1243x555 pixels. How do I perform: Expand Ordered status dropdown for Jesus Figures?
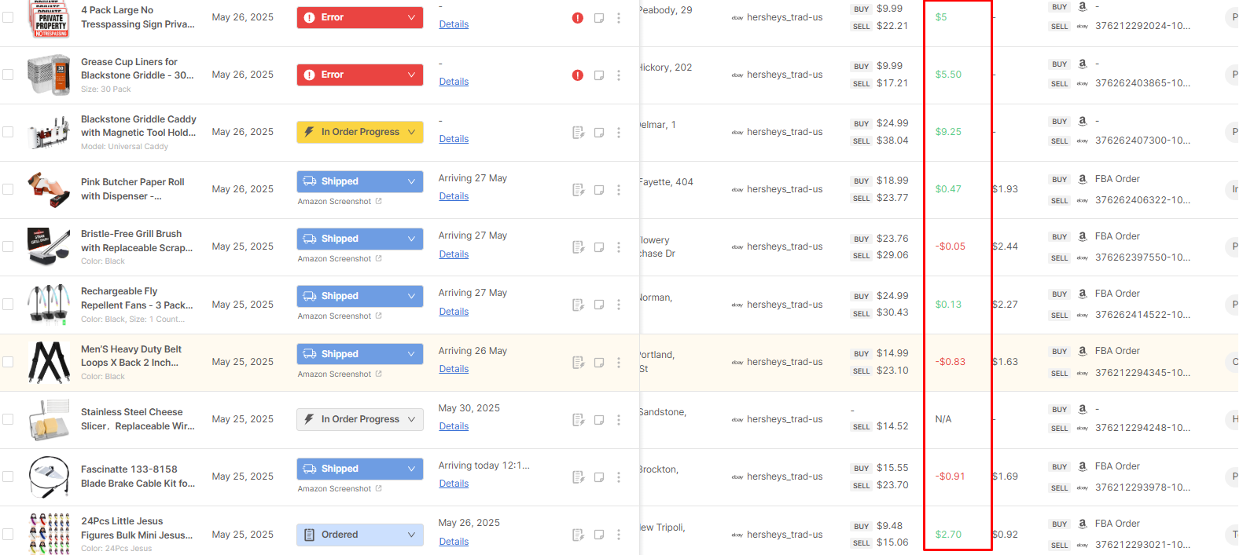pyautogui.click(x=360, y=535)
